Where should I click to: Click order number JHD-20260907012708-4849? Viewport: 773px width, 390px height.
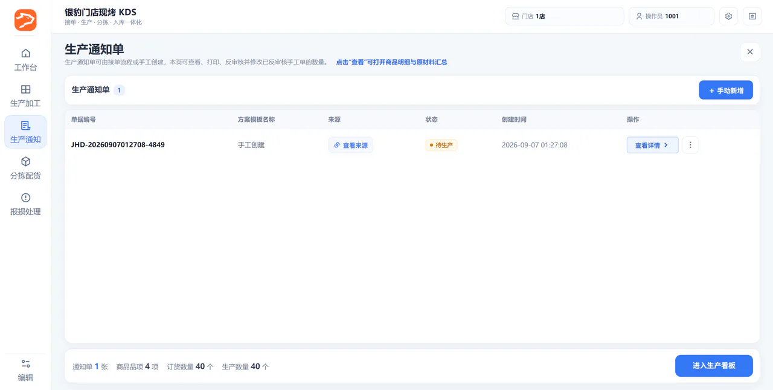[x=118, y=145]
